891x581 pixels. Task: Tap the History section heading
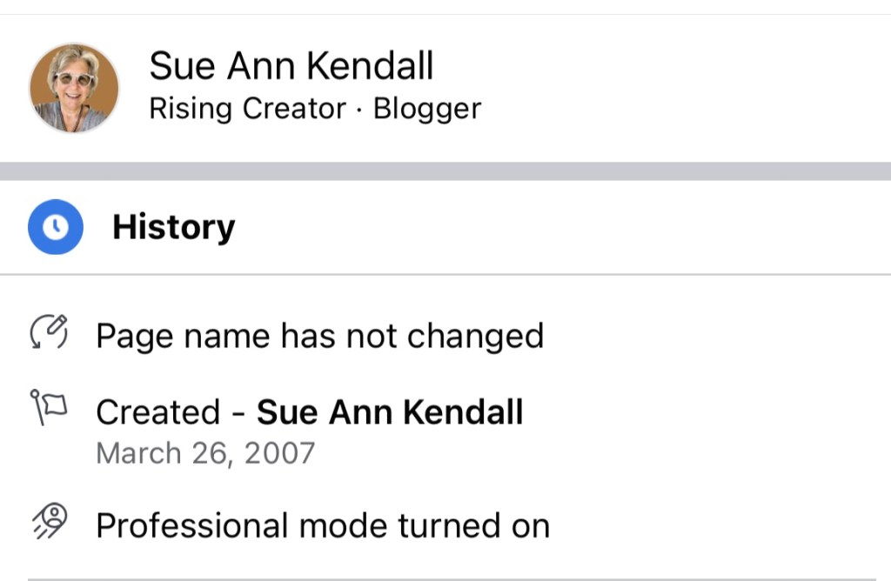click(x=173, y=227)
